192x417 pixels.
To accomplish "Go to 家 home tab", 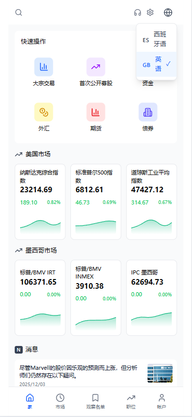I will (30, 401).
